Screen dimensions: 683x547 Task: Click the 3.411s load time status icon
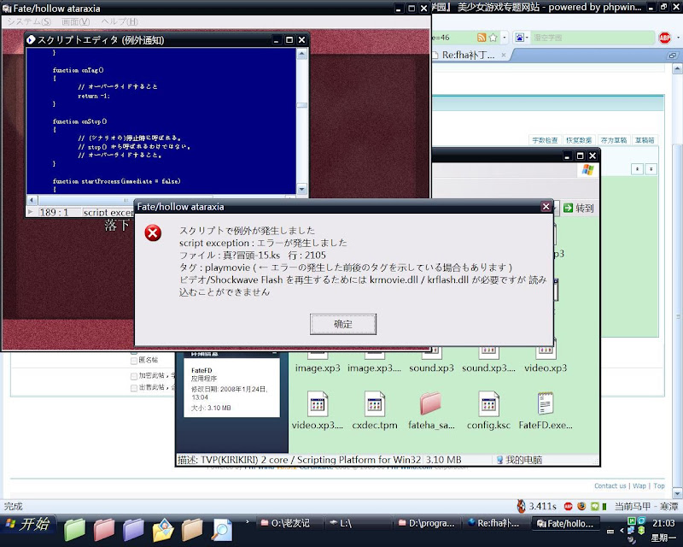coord(521,507)
